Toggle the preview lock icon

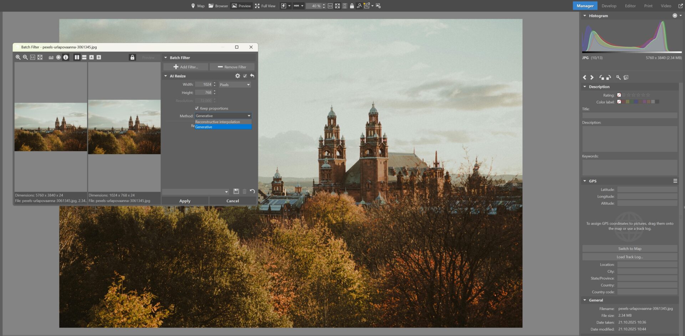(132, 57)
